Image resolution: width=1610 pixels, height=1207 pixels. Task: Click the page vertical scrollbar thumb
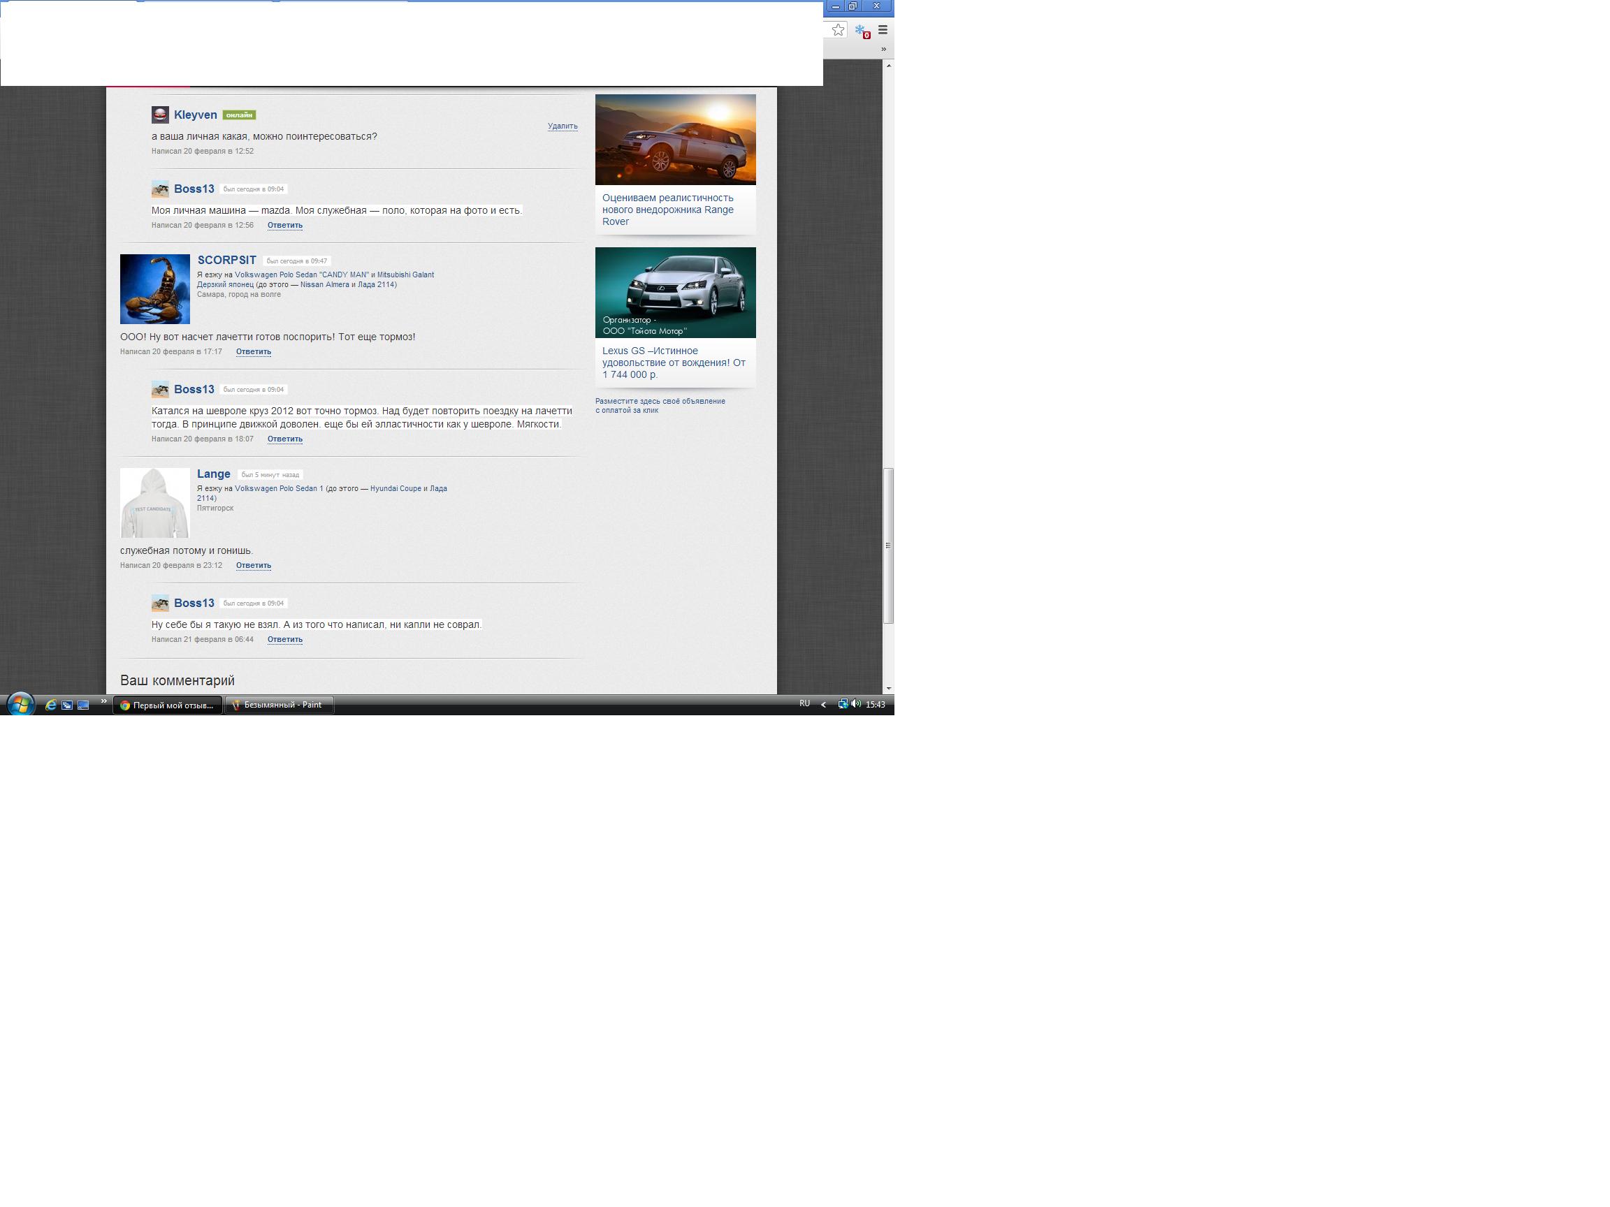pyautogui.click(x=888, y=546)
